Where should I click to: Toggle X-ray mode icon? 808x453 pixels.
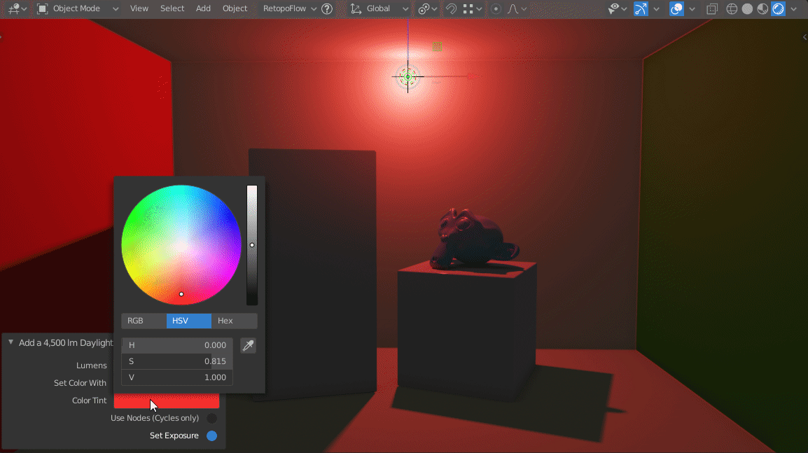click(712, 9)
